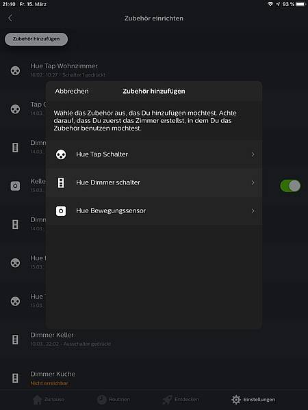Open the Hue Tap Wohnzimmer accessory icon

click(15, 70)
